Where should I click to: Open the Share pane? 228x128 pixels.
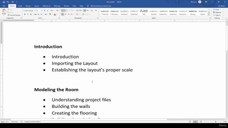(x=222, y=6)
